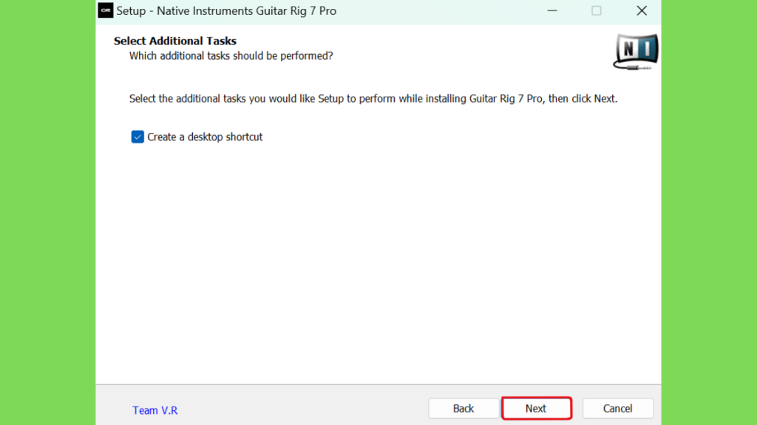Click the window title 'Setup - Native Instruments Guitar Rig 7 Pro'
The width and height of the screenshot is (757, 425).
point(226,10)
